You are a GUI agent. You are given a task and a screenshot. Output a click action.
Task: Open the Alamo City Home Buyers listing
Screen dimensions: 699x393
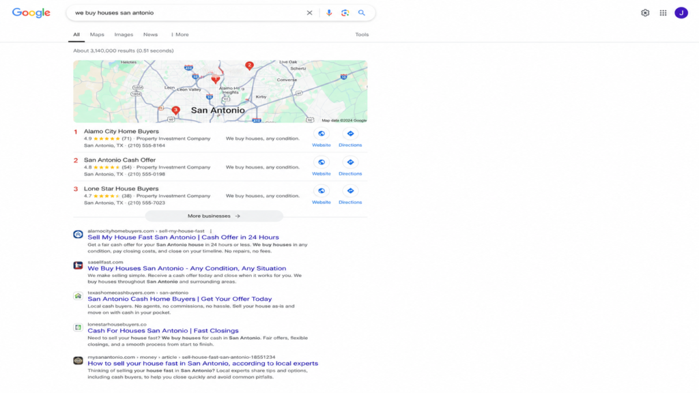[122, 132]
